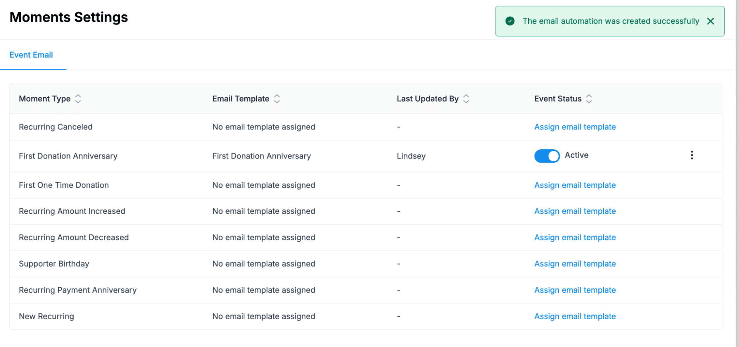Screen dimensions: 739x347
Task: Dismiss the success notification with the X icon
Action: 711,21
